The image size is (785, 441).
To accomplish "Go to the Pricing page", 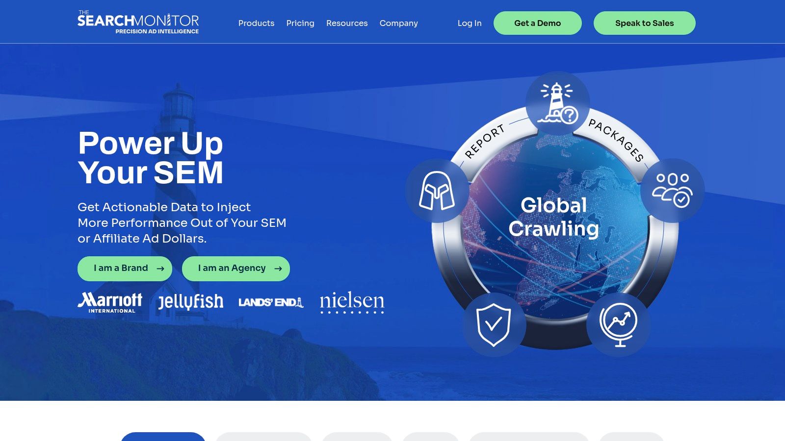I will tap(300, 23).
